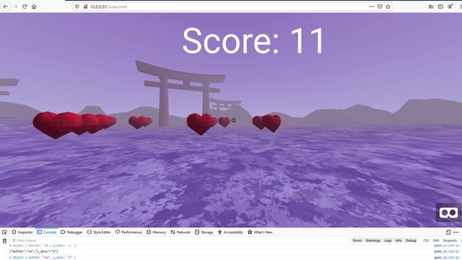Click the largest heart on the left
462x260 pixels.
(58, 124)
